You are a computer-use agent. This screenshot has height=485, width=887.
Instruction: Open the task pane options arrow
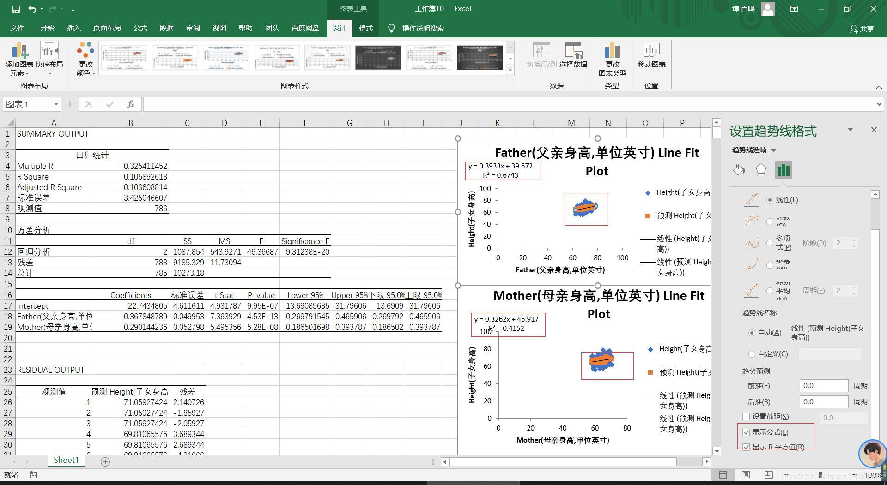(850, 130)
